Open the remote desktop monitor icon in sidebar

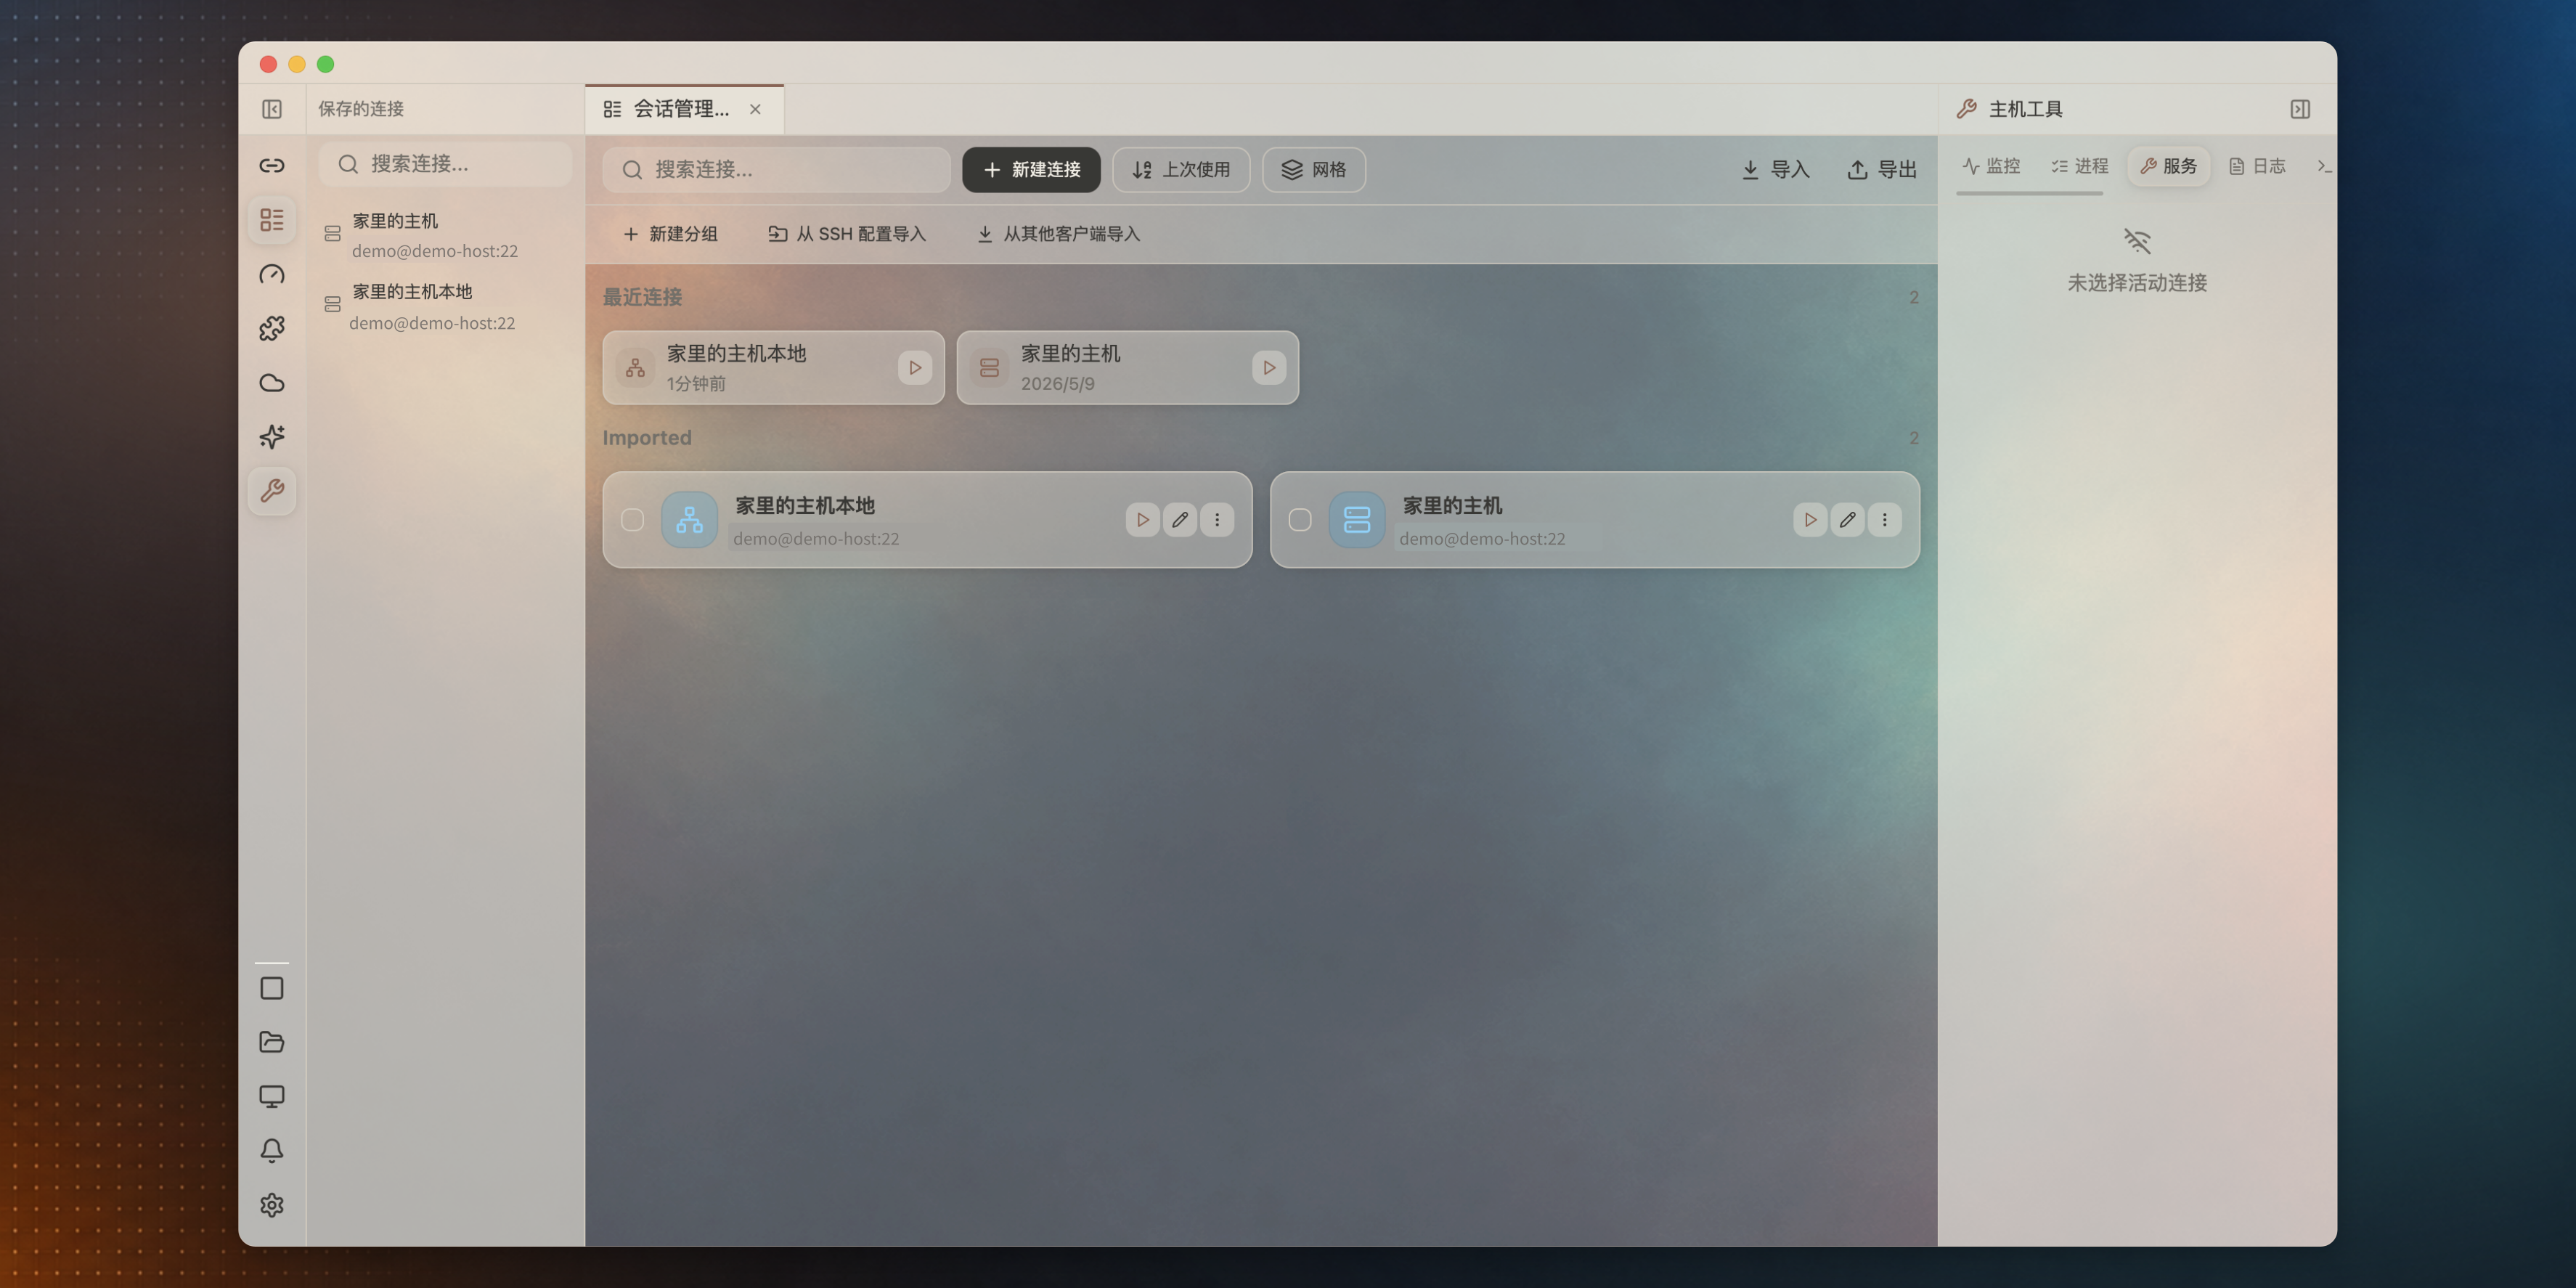pyautogui.click(x=272, y=1096)
